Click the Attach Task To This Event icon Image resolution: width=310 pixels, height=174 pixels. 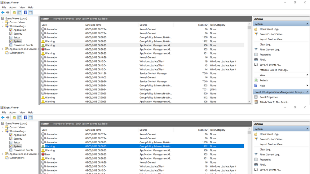[256, 102]
